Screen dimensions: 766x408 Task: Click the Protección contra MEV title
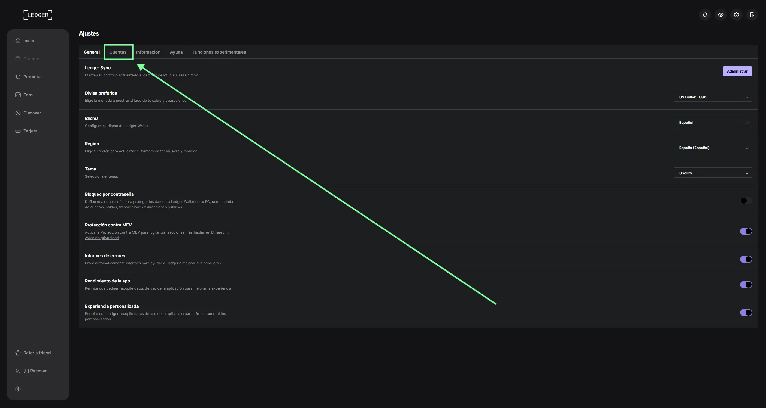[108, 225]
